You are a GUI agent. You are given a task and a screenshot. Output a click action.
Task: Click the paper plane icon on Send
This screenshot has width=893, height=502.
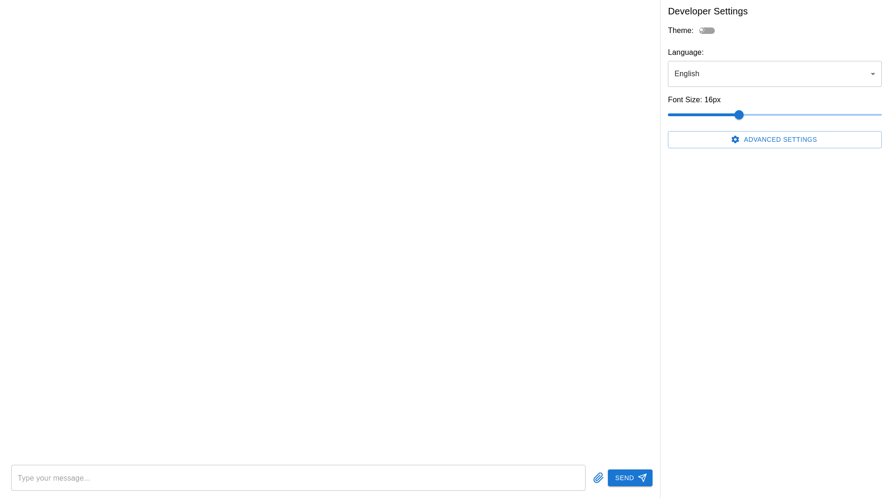coord(642,478)
